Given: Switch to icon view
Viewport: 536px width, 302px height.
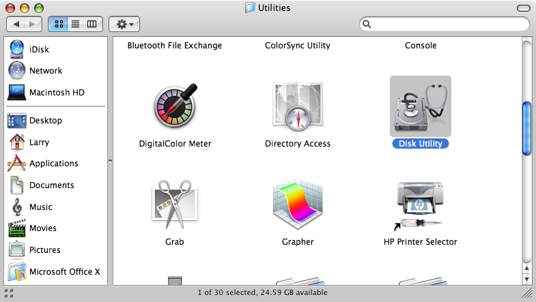Looking at the screenshot, I should click(59, 24).
